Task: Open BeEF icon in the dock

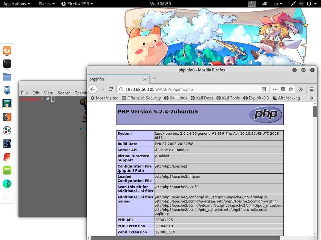Action: (7, 144)
